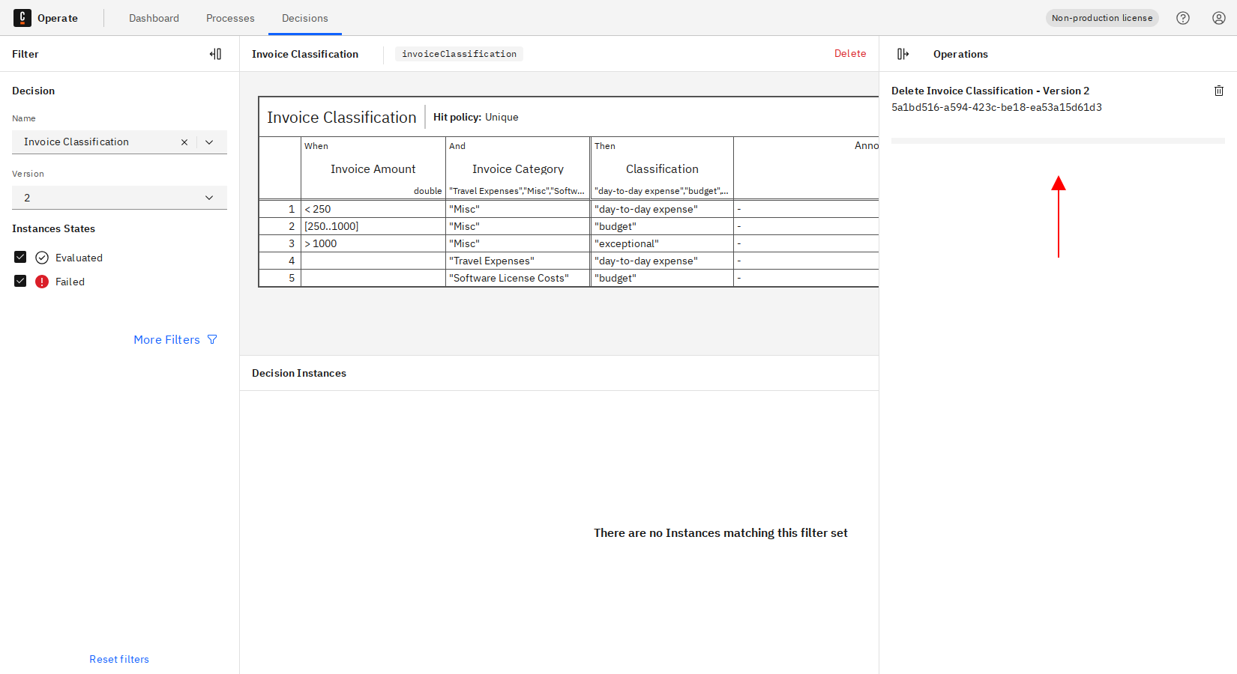1237x674 pixels.
Task: Select the invoiceClassification ID chip
Action: [x=458, y=53]
